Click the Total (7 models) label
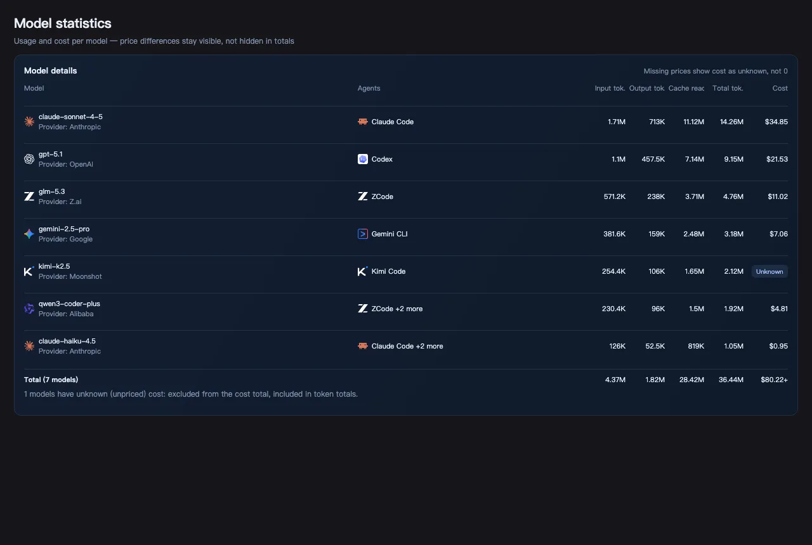 click(51, 380)
